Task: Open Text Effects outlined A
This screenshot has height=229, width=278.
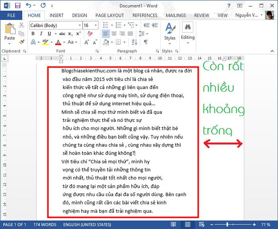Action: (x=33, y=42)
